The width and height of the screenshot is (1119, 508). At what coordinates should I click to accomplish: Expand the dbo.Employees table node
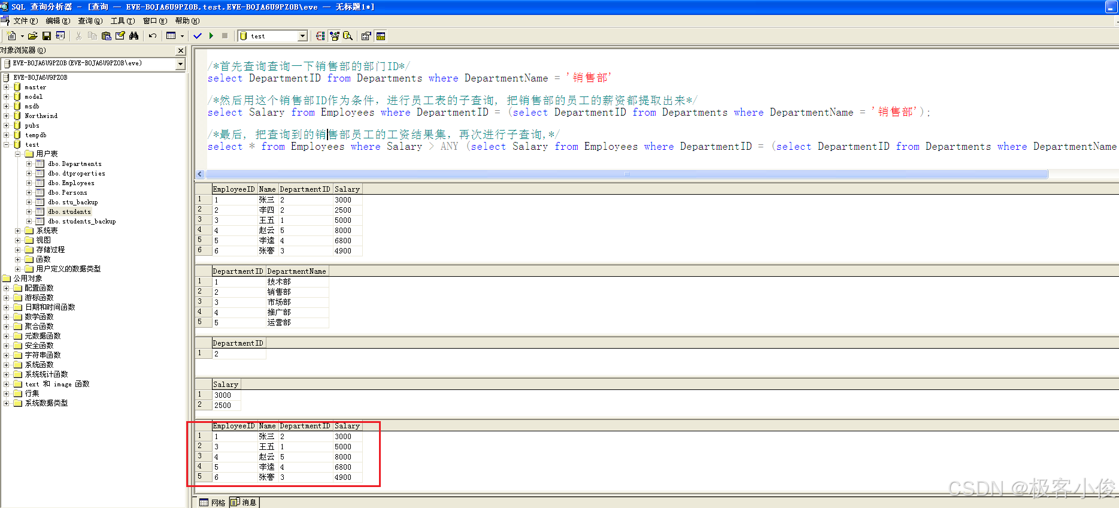click(29, 183)
